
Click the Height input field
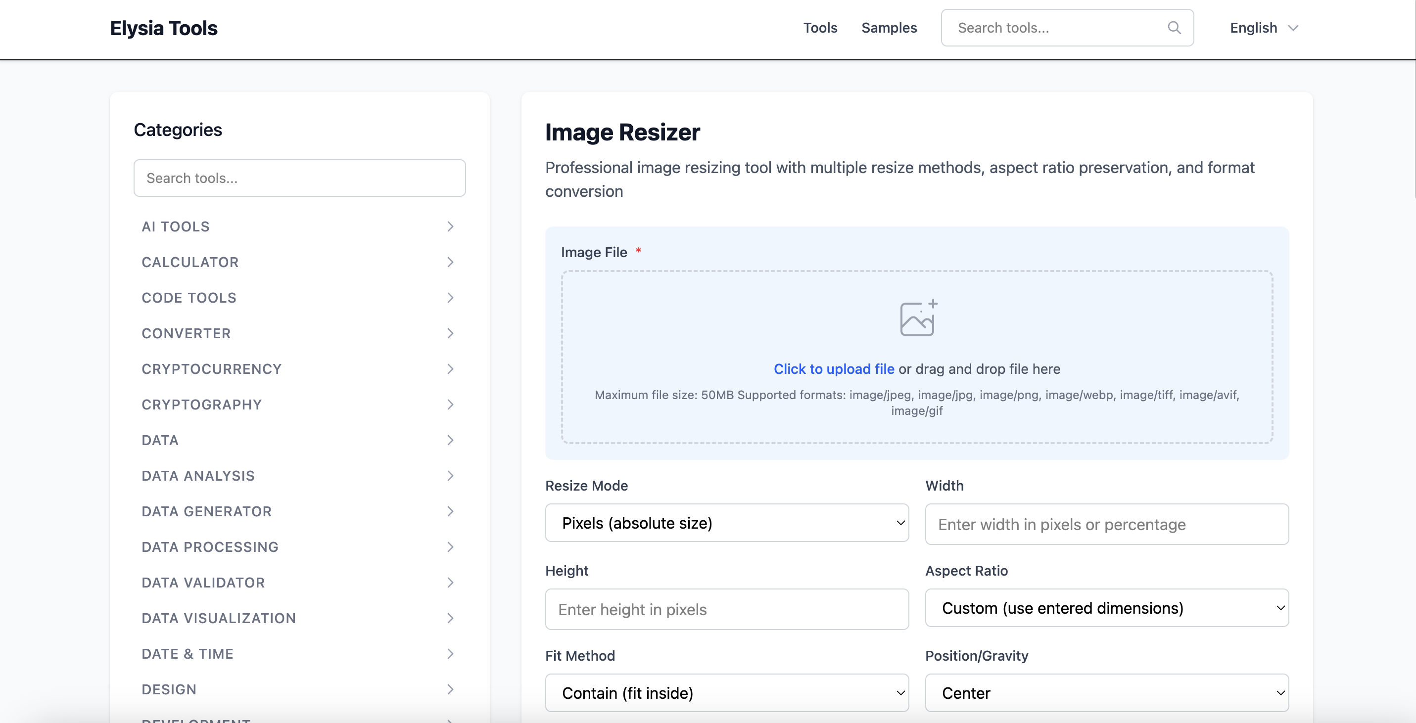point(727,609)
